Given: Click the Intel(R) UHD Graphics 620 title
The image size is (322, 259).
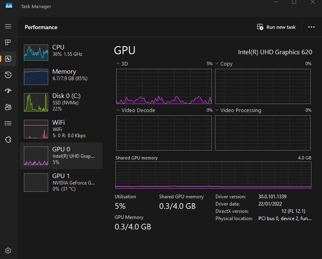Looking at the screenshot, I should pos(275,52).
